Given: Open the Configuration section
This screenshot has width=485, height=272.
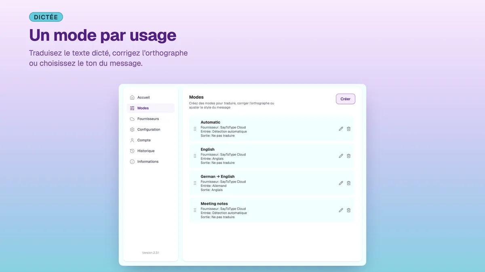Looking at the screenshot, I should tap(150, 129).
